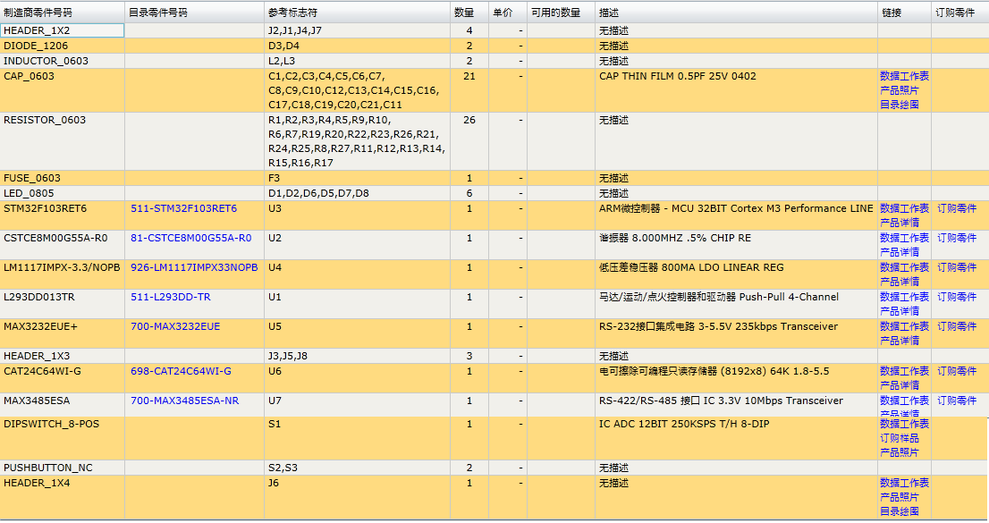Select the PUSHBUTTON_NC cell
The width and height of the screenshot is (989, 523).
[63, 468]
